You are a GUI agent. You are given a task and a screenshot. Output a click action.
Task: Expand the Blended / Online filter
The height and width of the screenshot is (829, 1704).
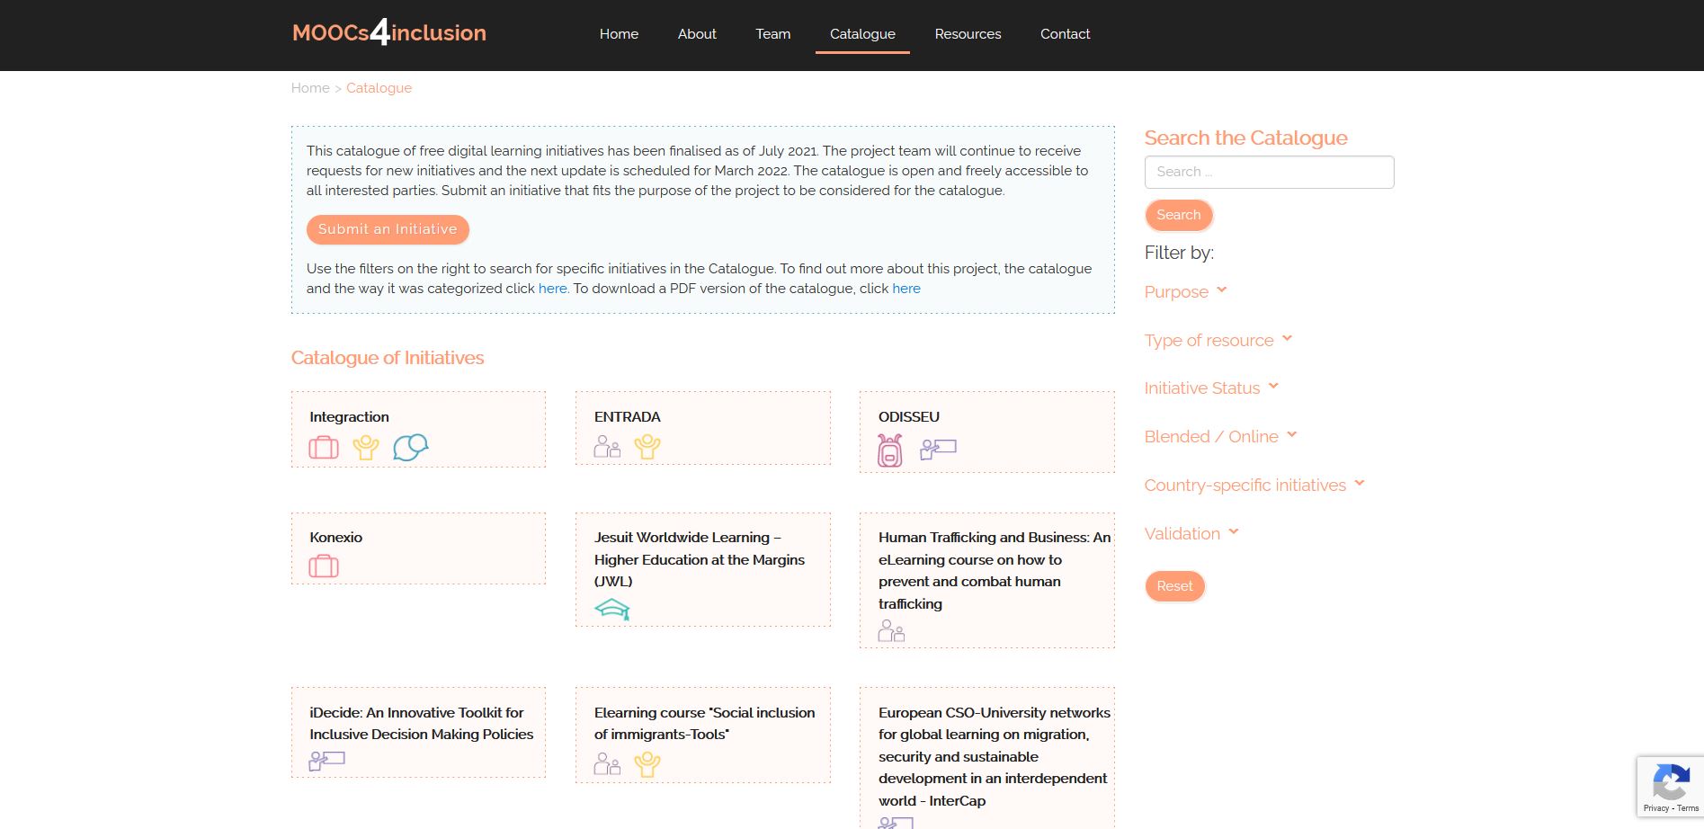[x=1221, y=436]
